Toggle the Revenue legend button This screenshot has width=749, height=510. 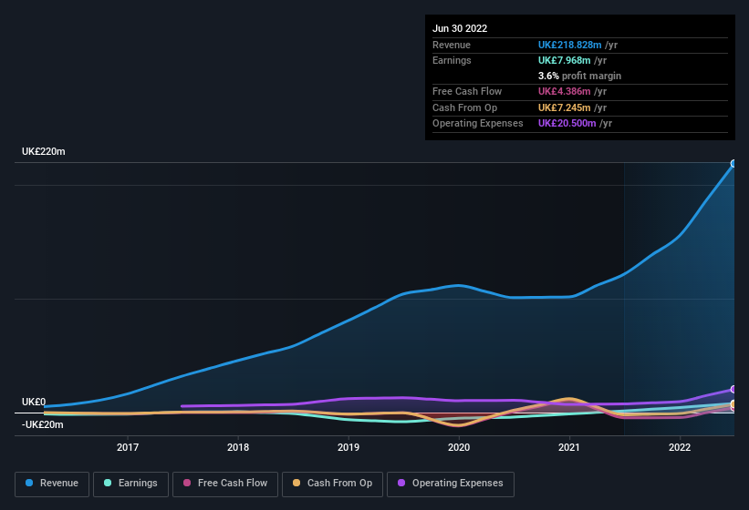click(52, 484)
